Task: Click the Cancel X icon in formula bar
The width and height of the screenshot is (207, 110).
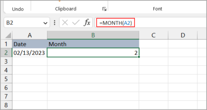Action: [65, 23]
